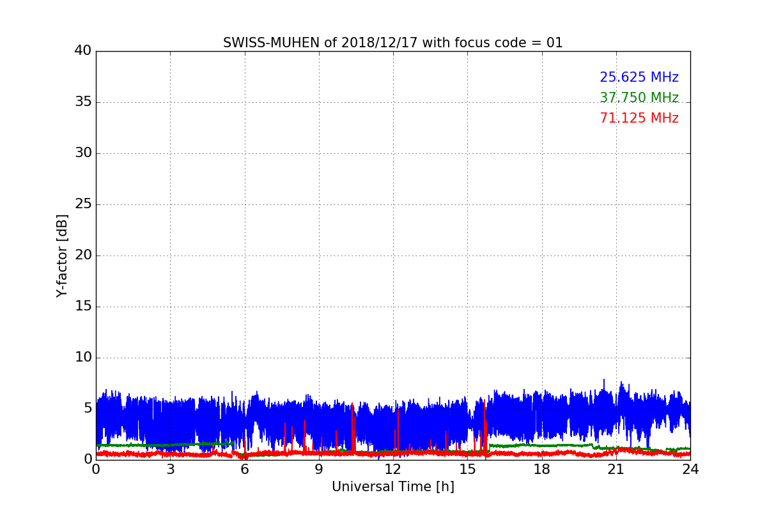Select the blue 25.625 MHz legend label

639,77
